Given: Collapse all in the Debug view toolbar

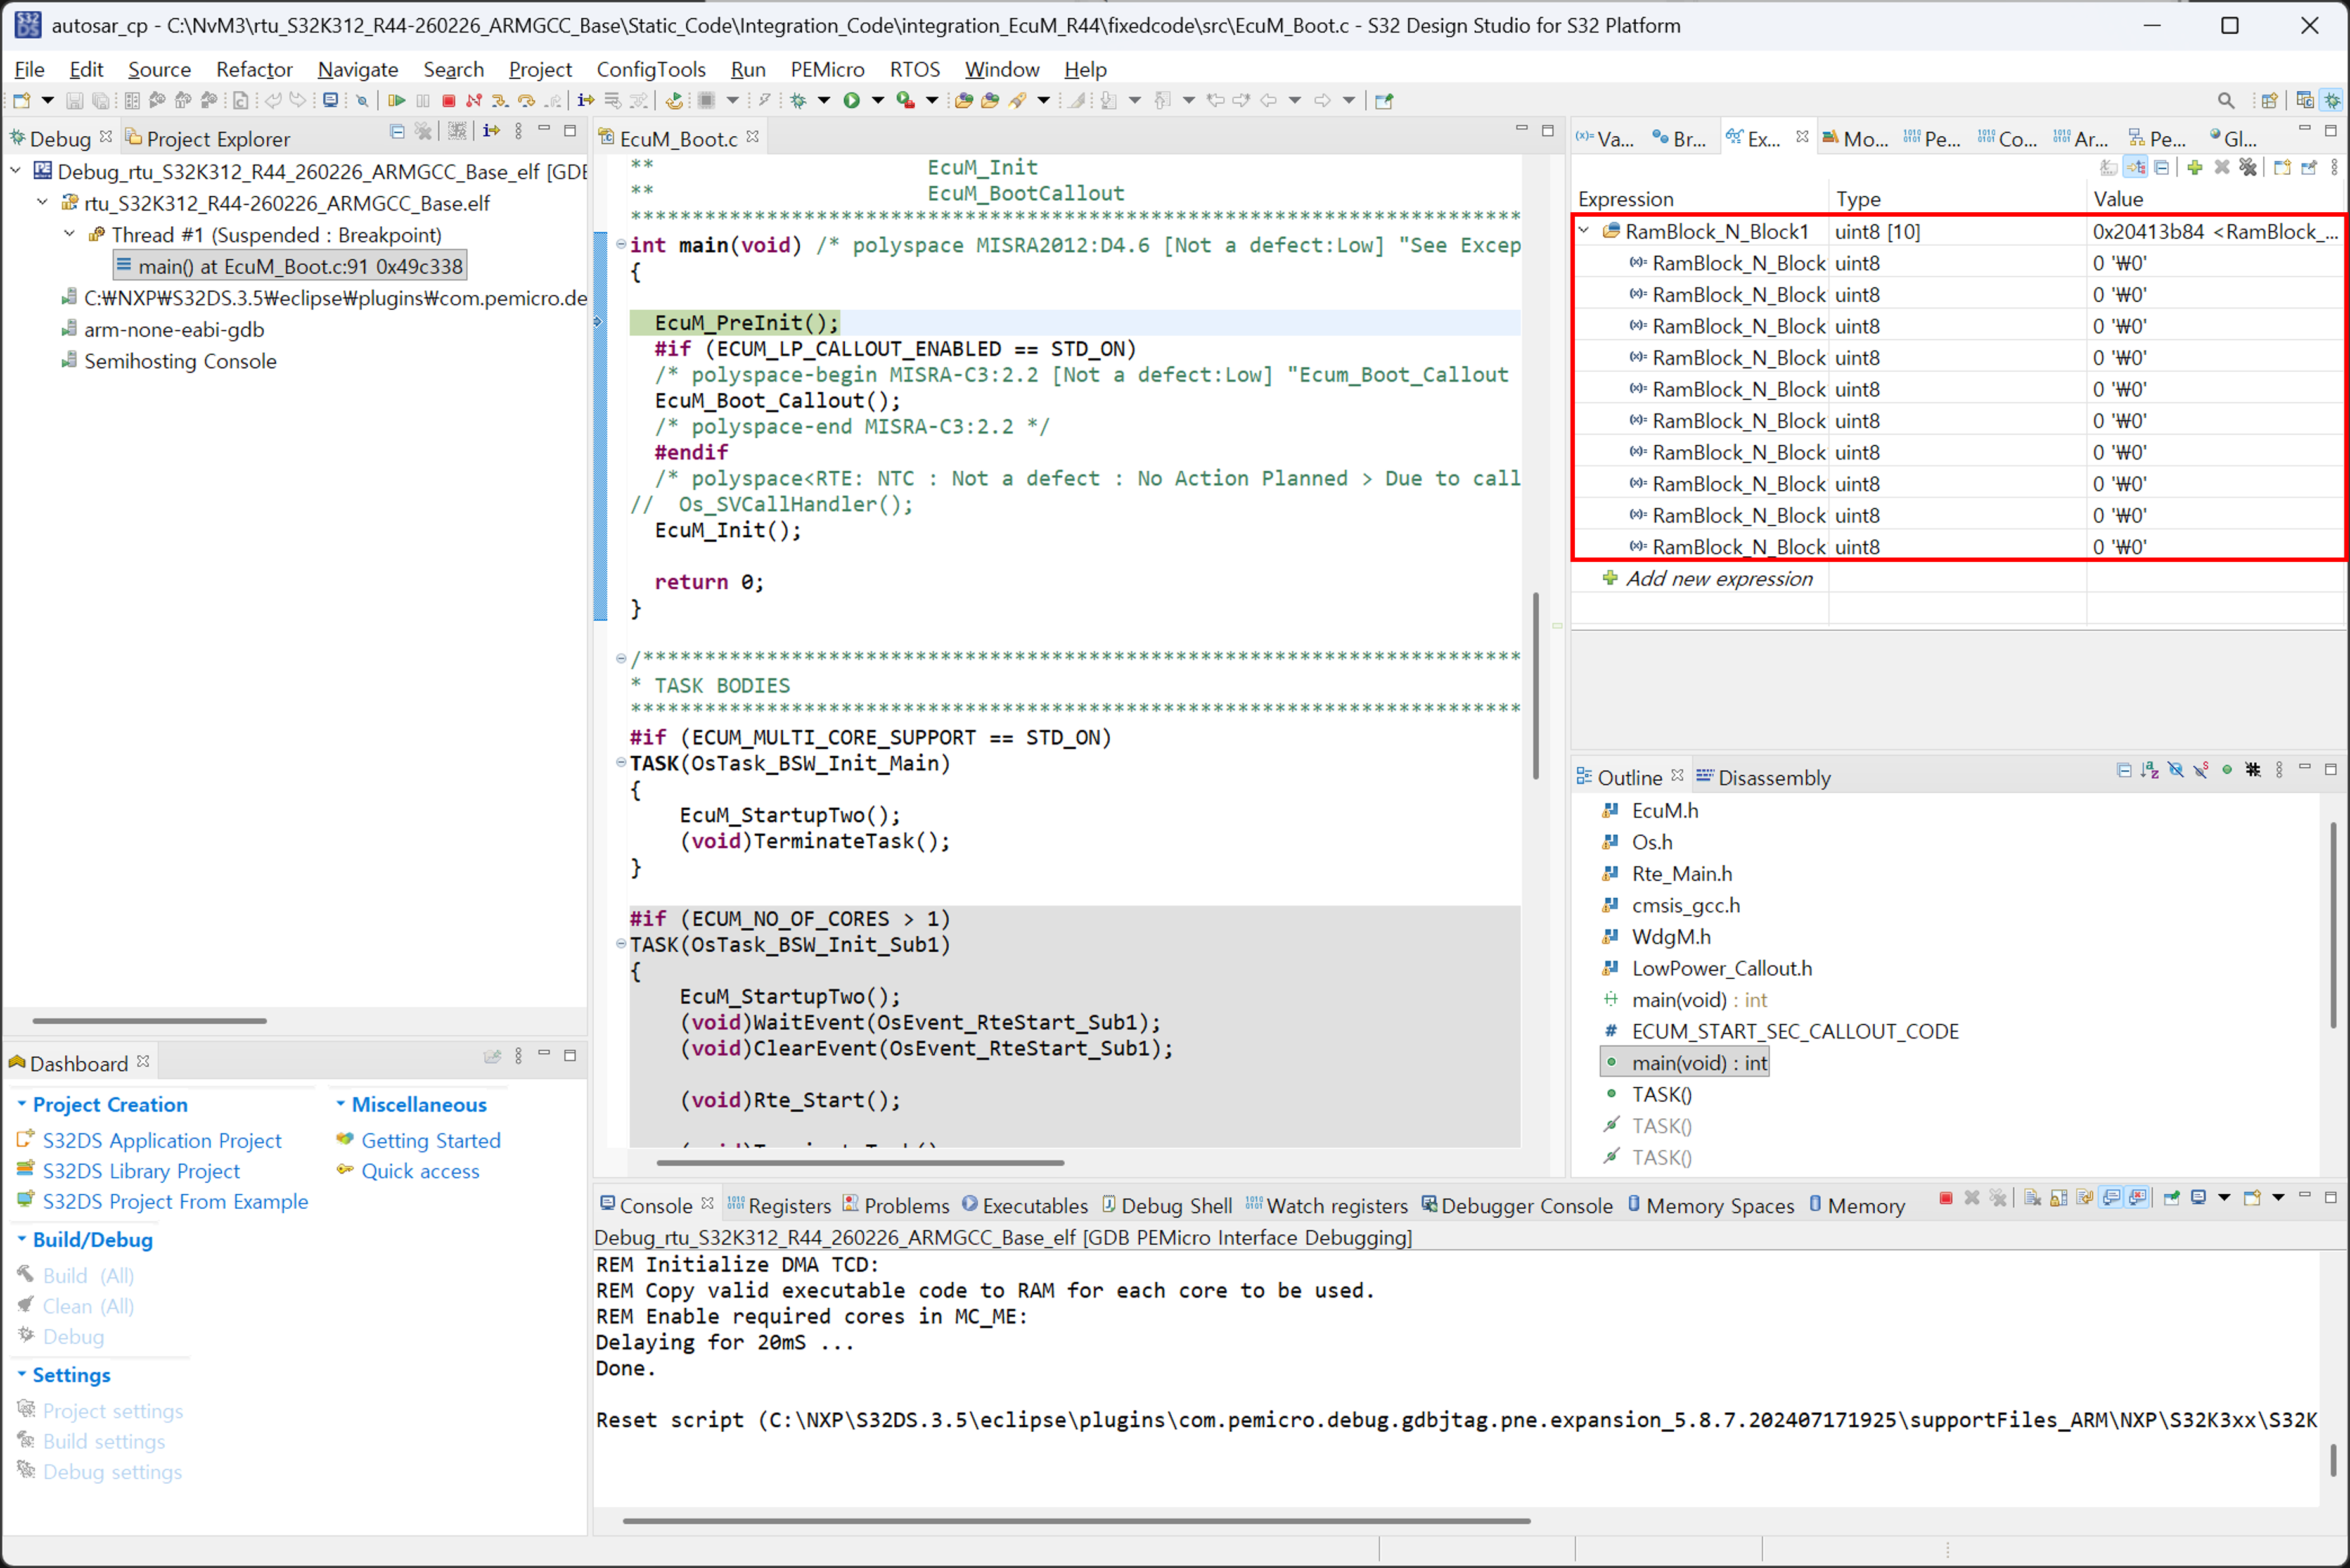Looking at the screenshot, I should pyautogui.click(x=397, y=131).
